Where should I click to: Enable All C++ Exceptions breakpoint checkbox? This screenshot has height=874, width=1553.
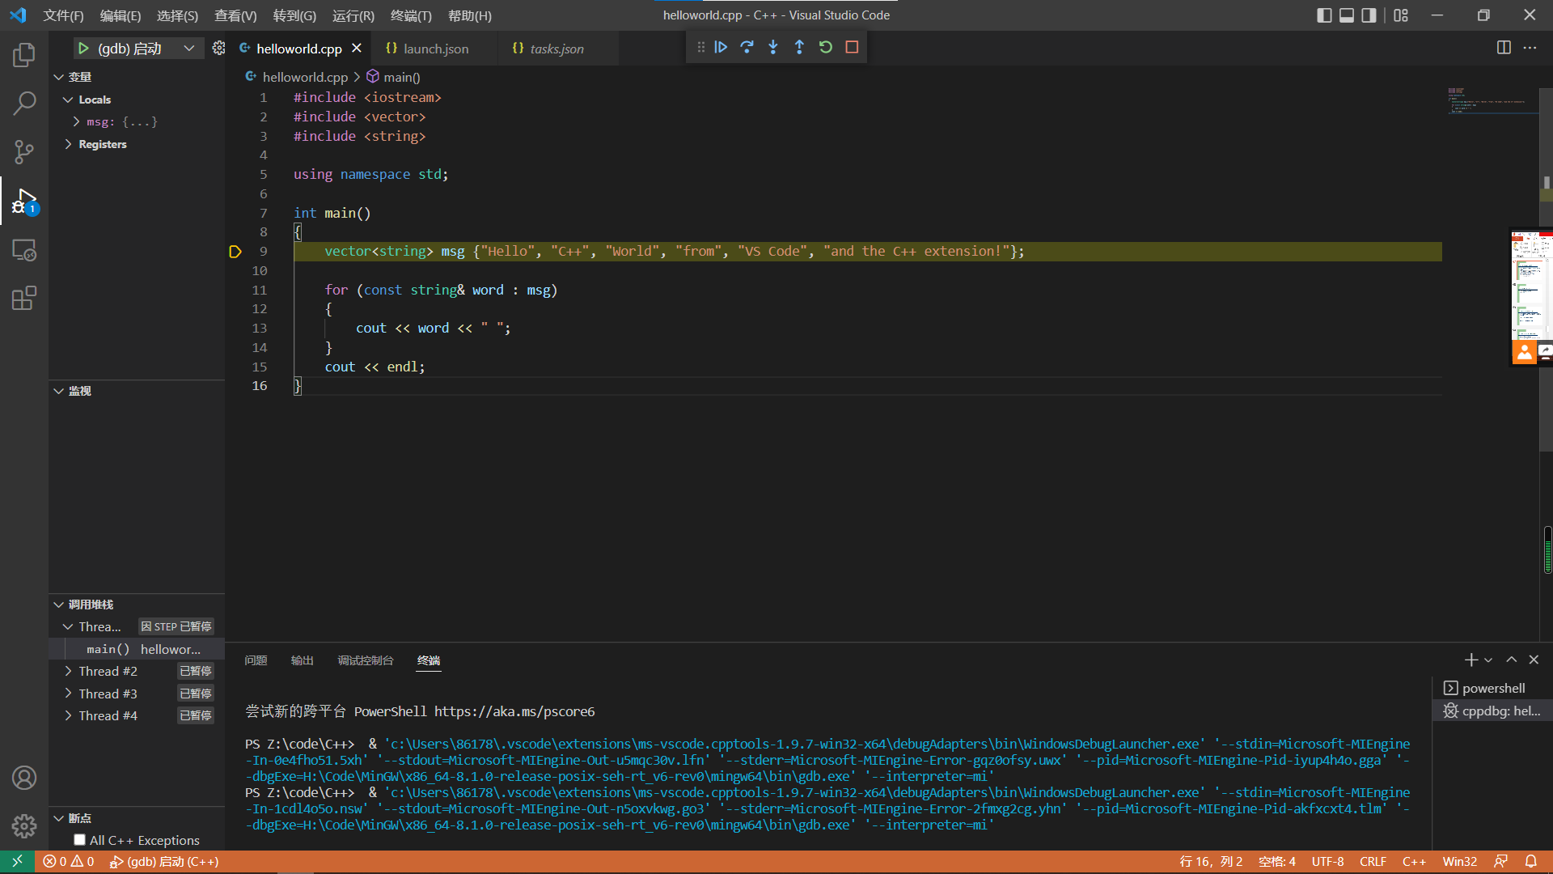[79, 840]
